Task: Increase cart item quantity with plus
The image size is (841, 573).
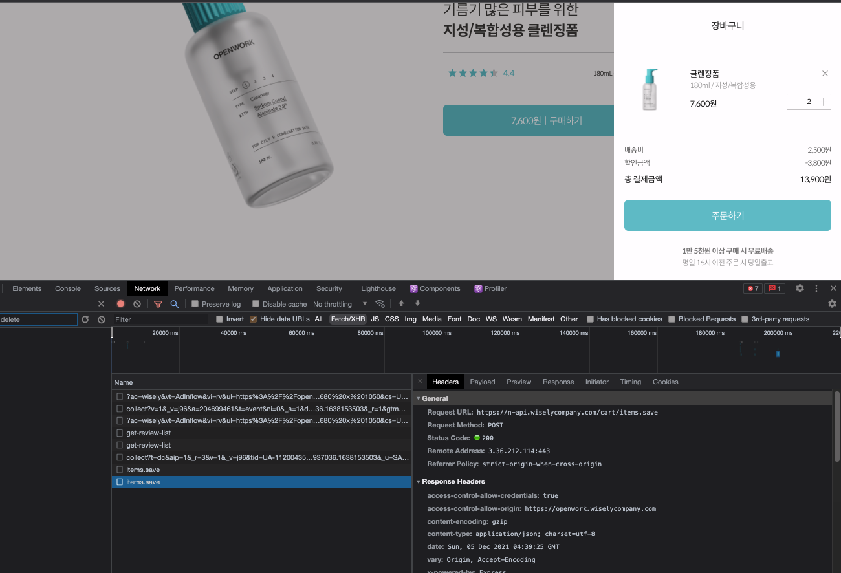Action: 824,102
